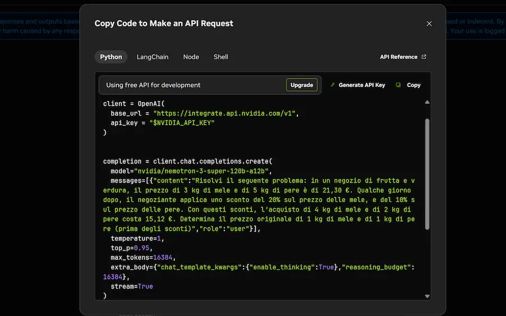Open the Node code tab

[x=191, y=57]
